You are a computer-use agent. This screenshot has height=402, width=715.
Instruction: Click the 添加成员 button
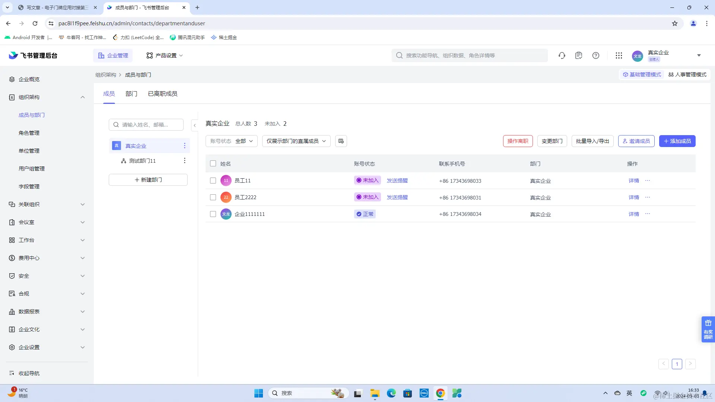[x=677, y=141]
